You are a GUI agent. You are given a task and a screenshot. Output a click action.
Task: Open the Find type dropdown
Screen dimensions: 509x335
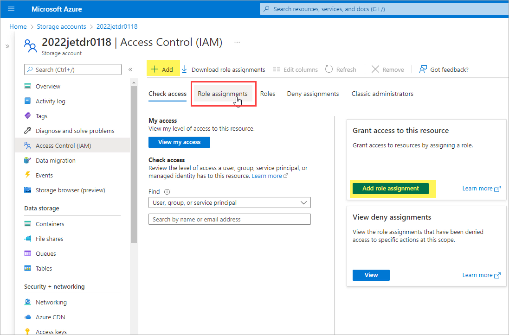[229, 202]
